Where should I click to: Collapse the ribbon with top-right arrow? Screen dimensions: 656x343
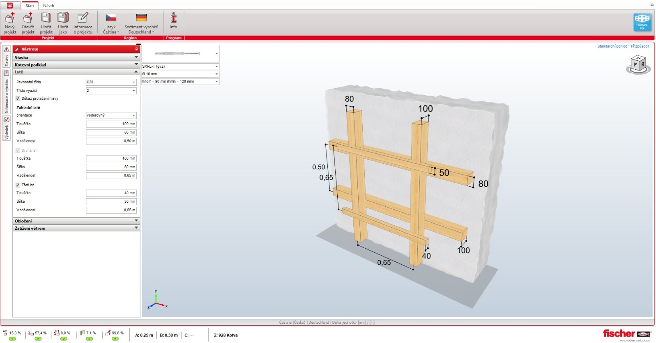(652, 5)
